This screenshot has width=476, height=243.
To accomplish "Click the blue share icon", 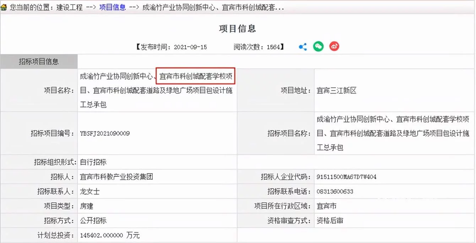I will coord(303,47).
